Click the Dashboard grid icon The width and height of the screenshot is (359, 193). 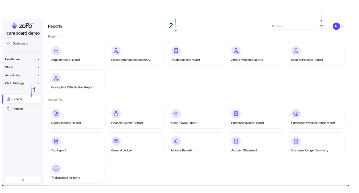9,44
